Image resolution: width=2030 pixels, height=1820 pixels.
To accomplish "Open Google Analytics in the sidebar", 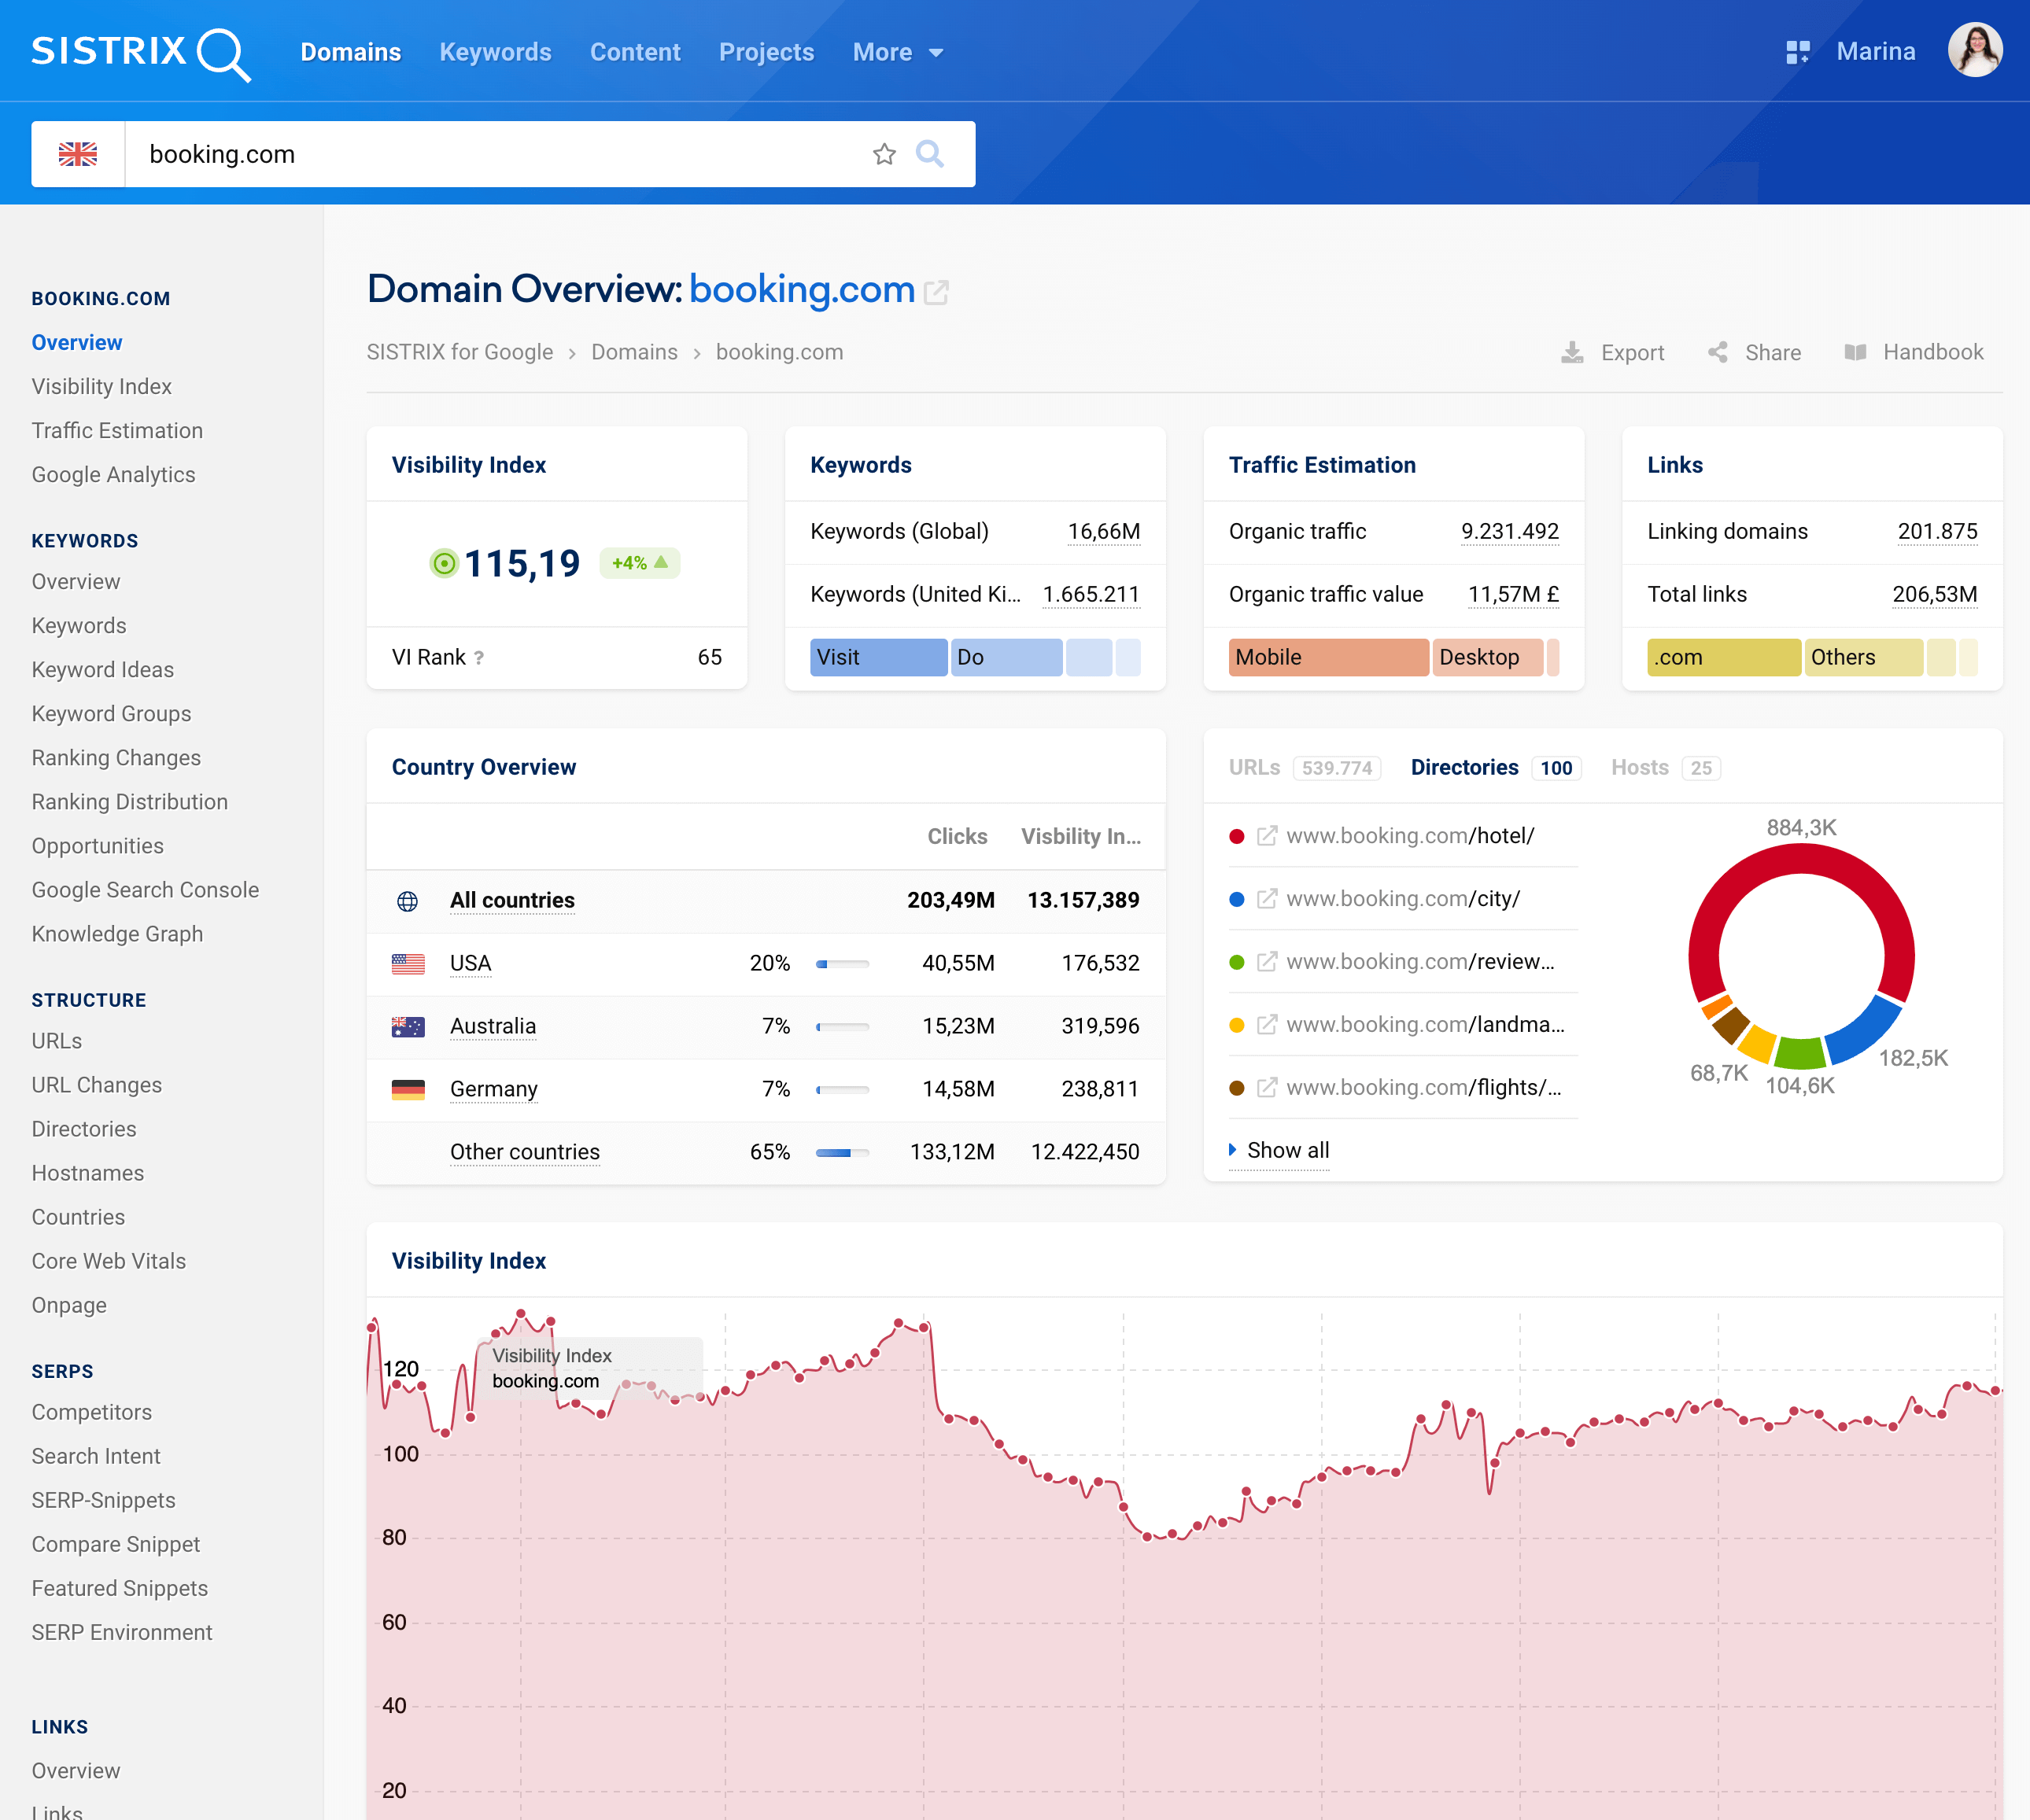I will (113, 475).
